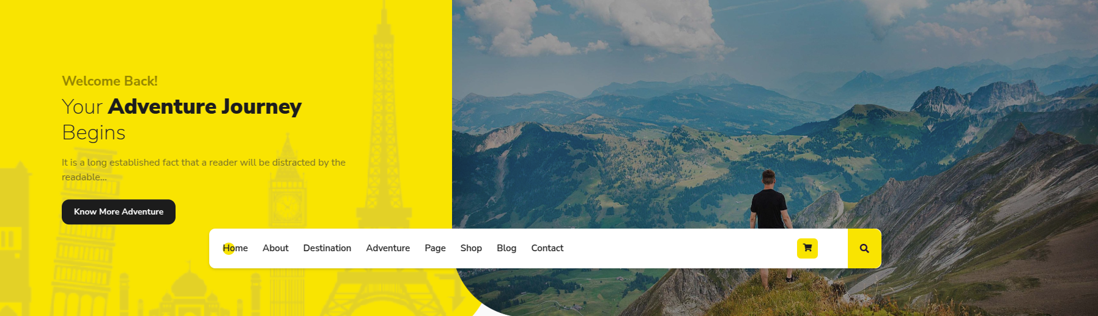
Task: Click the word Begins in the heading
Action: tap(94, 133)
